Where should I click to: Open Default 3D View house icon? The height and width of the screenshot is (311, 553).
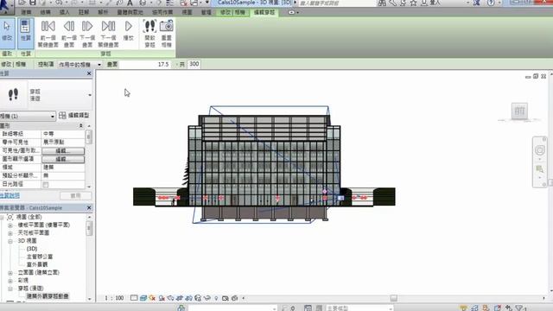point(143,3)
